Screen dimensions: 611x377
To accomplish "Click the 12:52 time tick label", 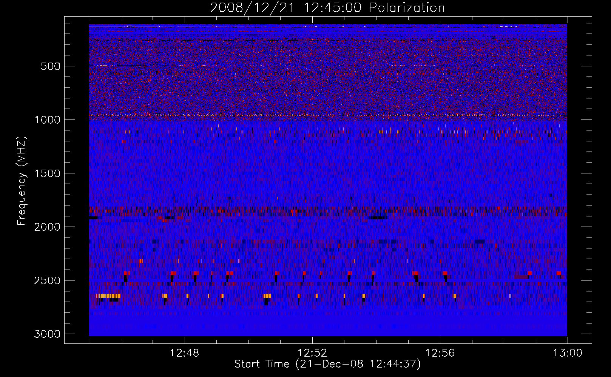I will pos(312,353).
